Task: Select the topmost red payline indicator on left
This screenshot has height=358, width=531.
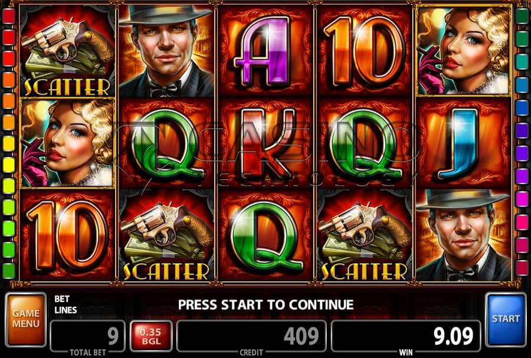Action: (x=9, y=17)
